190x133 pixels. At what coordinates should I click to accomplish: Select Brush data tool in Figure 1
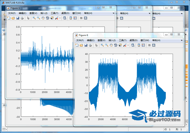[x=57, y=18]
